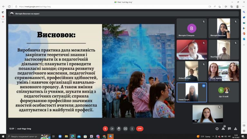Leave the call with red hang-up button
The height and width of the screenshot is (139, 247).
click(x=140, y=129)
